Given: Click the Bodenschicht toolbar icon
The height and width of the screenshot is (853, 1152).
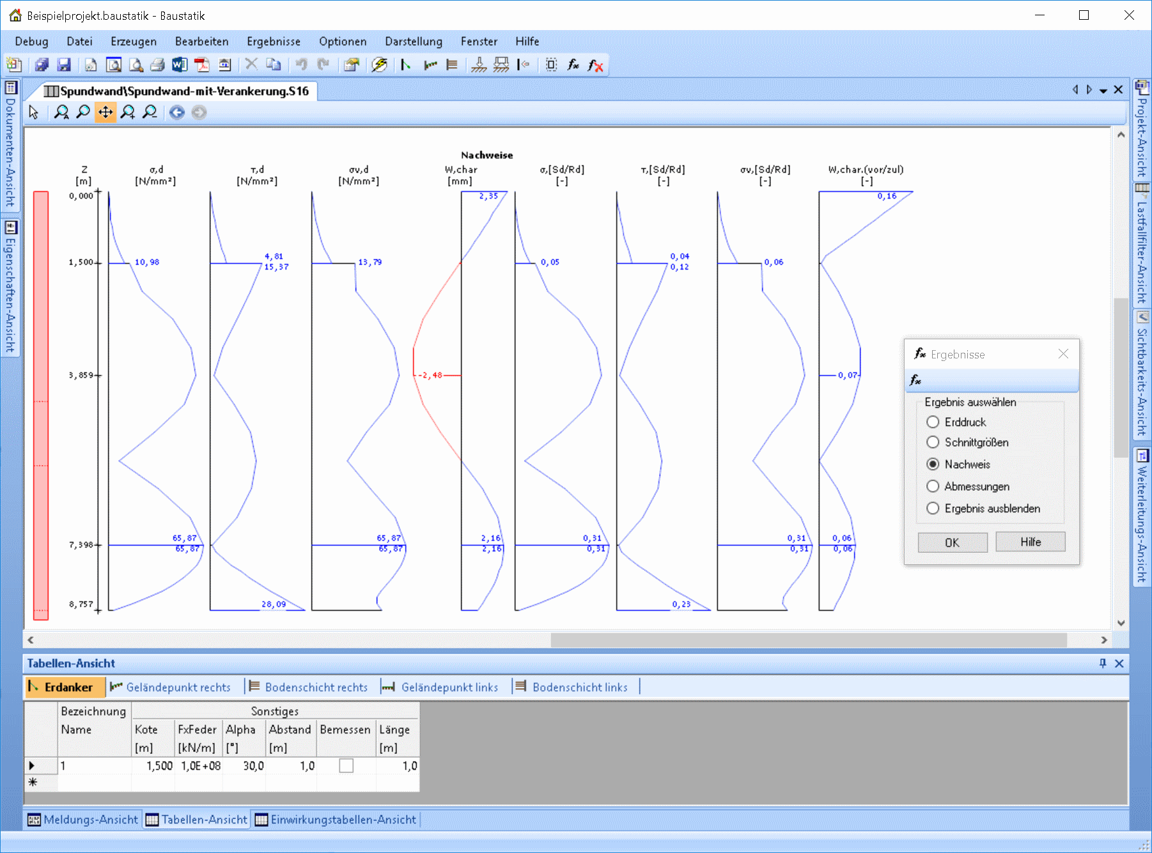Looking at the screenshot, I should tap(452, 65).
